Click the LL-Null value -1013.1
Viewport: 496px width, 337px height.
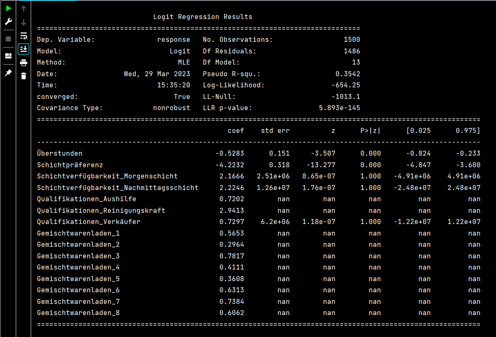[346, 96]
